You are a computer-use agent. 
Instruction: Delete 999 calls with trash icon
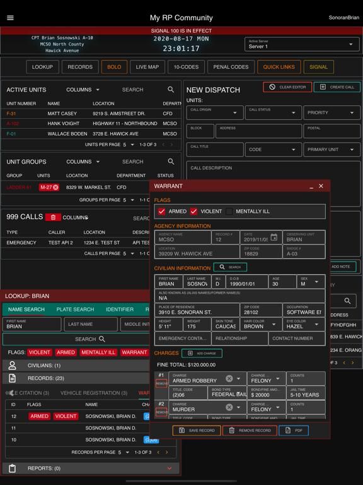point(53,217)
